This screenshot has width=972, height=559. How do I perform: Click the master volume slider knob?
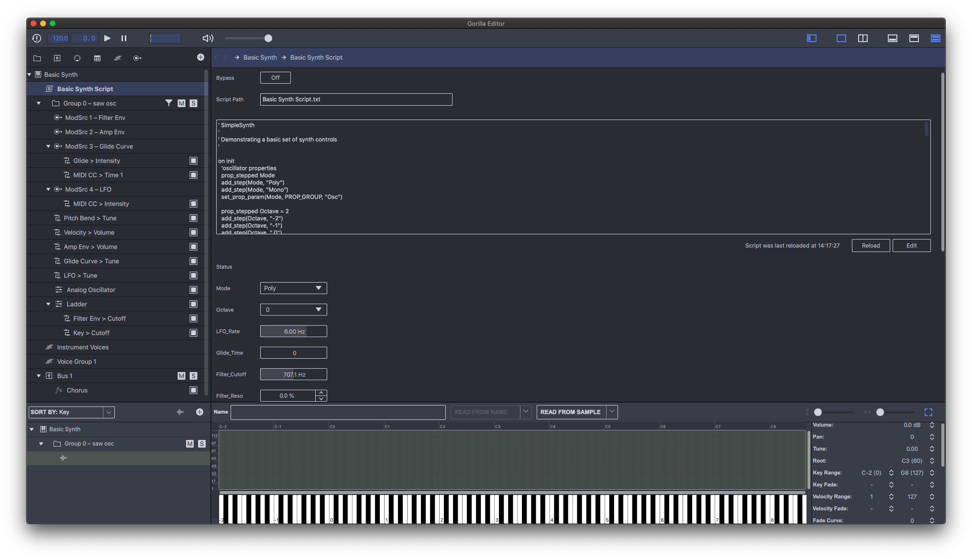tap(268, 38)
